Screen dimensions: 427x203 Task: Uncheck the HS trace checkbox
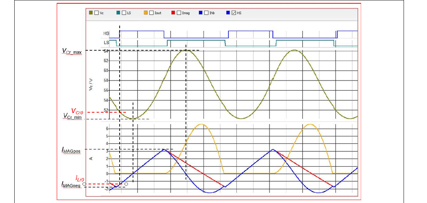(x=234, y=13)
